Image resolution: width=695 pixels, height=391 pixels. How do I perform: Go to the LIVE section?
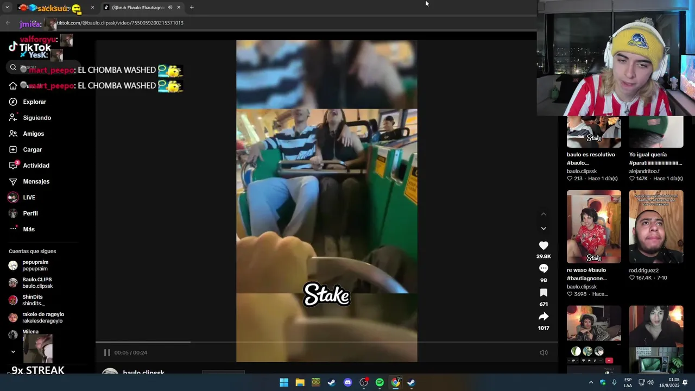[x=23, y=198]
